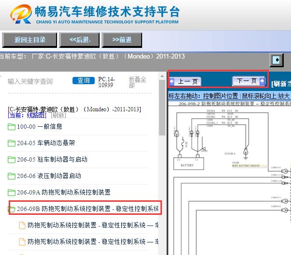The height and width of the screenshot is (255, 291).
Task: Click 返回主目录 button
Action: click(x=29, y=40)
